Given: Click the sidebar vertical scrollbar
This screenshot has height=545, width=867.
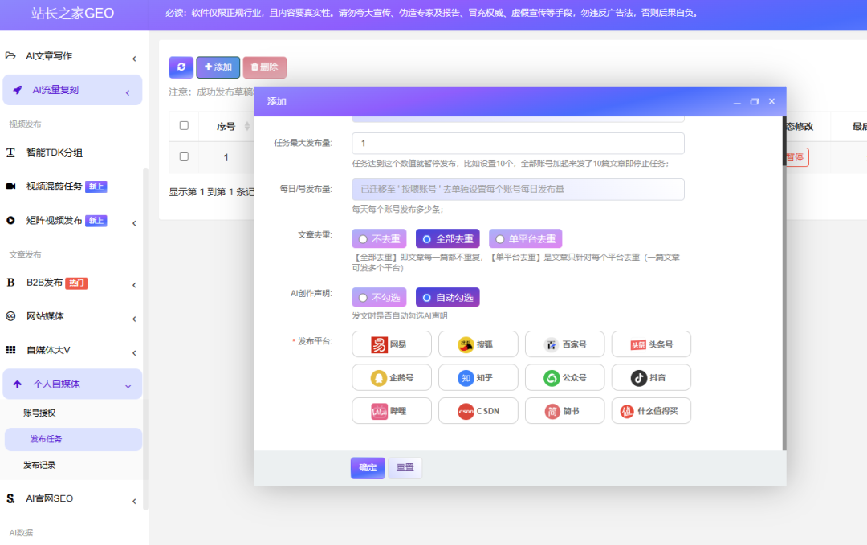Looking at the screenshot, I should pyautogui.click(x=145, y=338).
